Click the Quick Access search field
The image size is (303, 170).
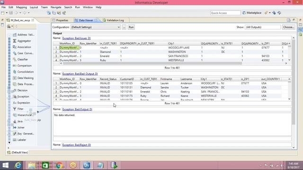click(225, 13)
